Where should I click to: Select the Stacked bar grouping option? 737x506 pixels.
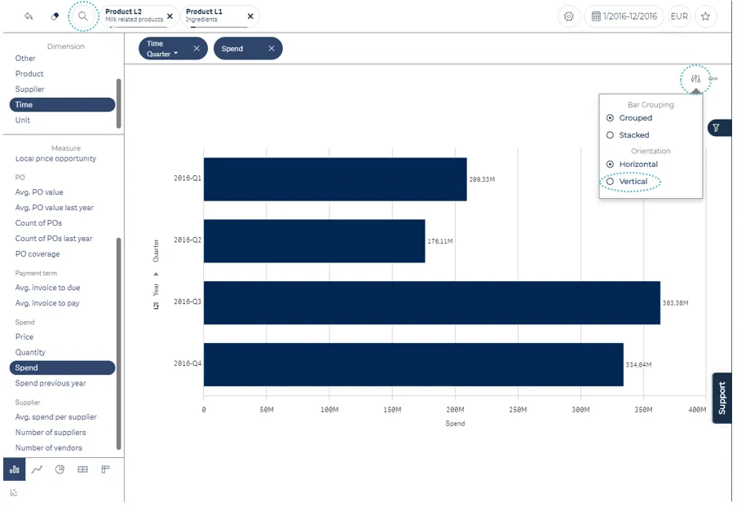[610, 135]
